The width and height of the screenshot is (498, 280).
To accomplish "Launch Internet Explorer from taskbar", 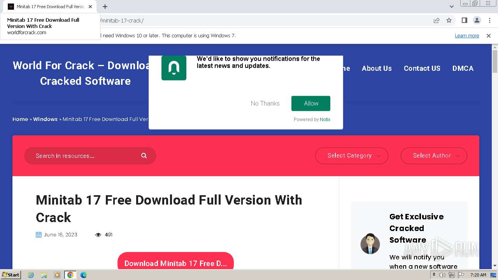I will click(x=31, y=275).
